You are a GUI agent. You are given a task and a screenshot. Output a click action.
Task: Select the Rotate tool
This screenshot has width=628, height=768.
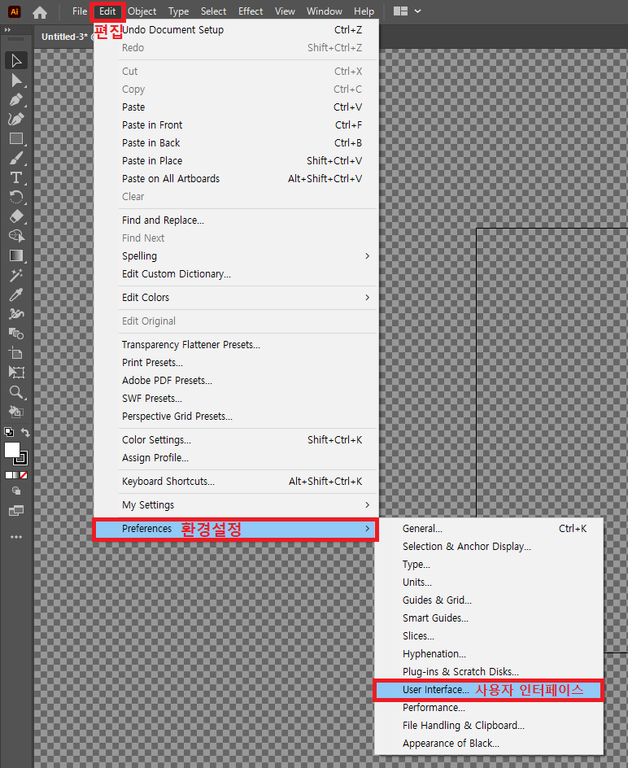pos(16,197)
